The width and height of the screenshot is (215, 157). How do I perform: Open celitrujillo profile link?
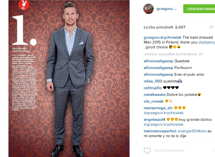click(153, 88)
